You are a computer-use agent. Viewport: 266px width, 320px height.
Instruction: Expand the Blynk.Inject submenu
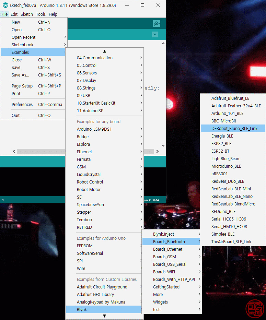(x=172, y=234)
